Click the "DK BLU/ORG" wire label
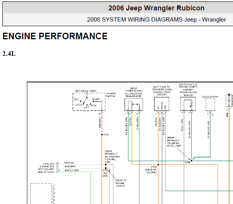This screenshot has height=204, width=233. click(160, 124)
